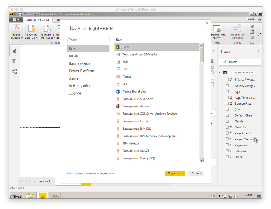The image size is (271, 209).
Task: Click the Поиск field in connector dialog
Action: [88, 40]
